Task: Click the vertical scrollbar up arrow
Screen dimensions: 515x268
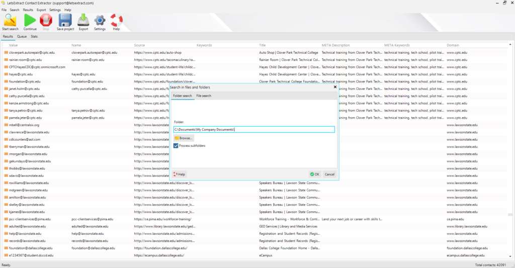Action: (510, 44)
